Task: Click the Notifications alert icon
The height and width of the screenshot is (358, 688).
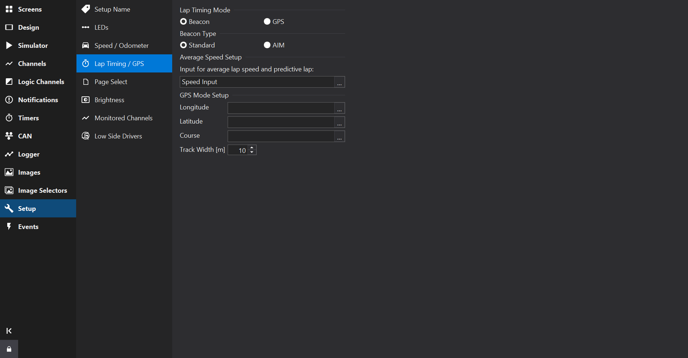Action: (x=9, y=100)
